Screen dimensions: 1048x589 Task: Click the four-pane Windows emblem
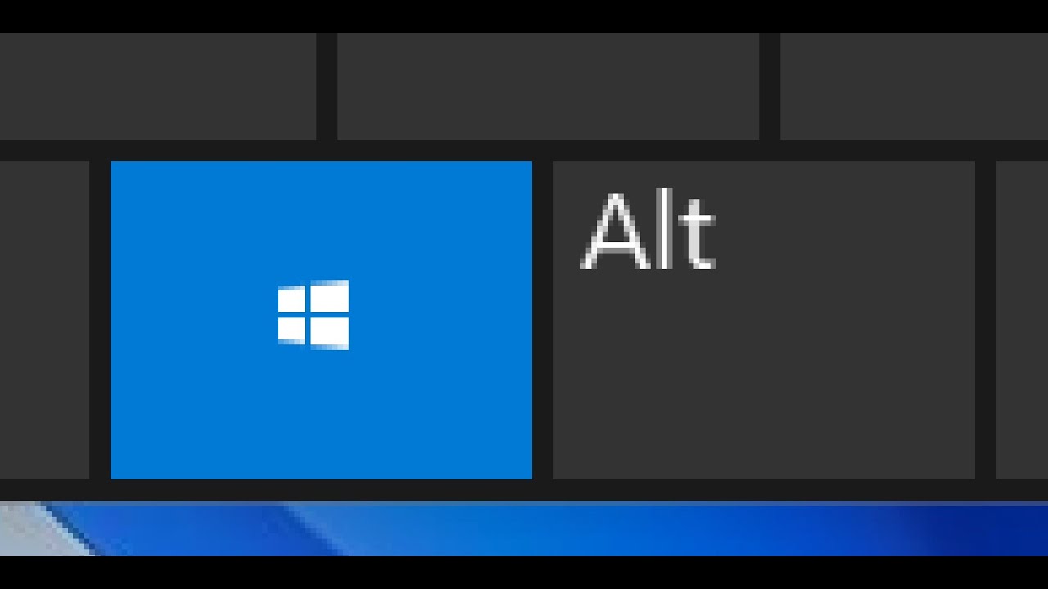tap(314, 315)
